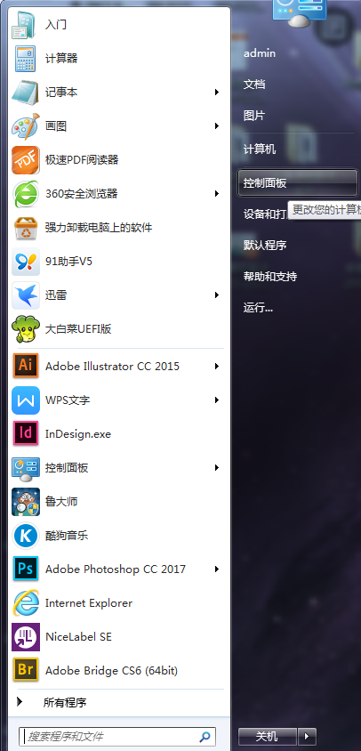
Task: Click the 酷狗音乐 label text
Action: pos(67,536)
